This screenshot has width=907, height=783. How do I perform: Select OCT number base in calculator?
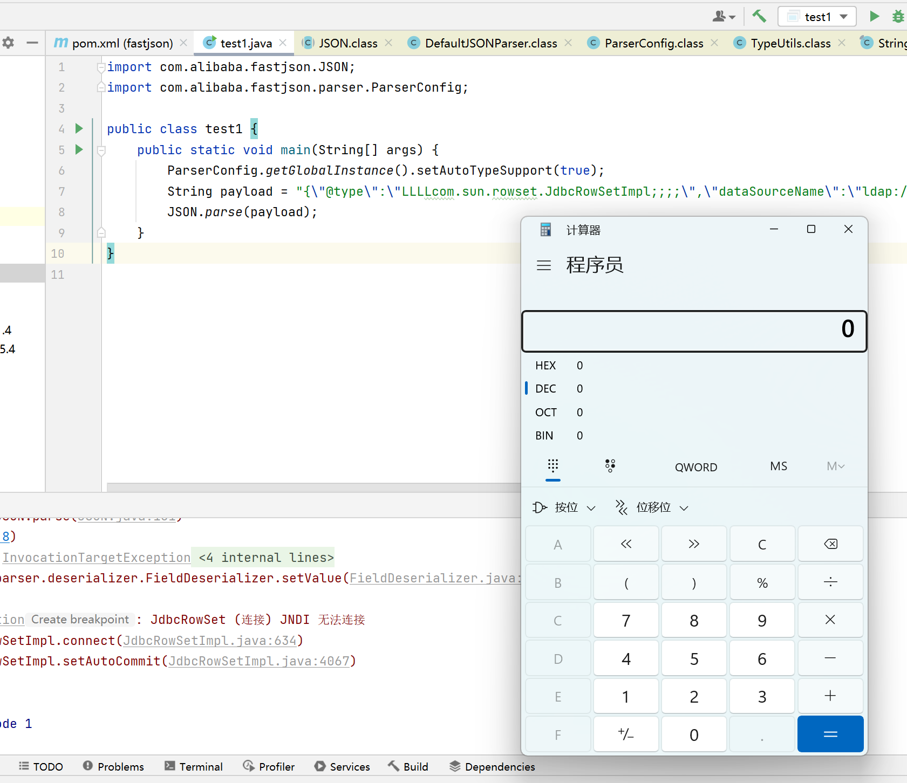coord(694,413)
